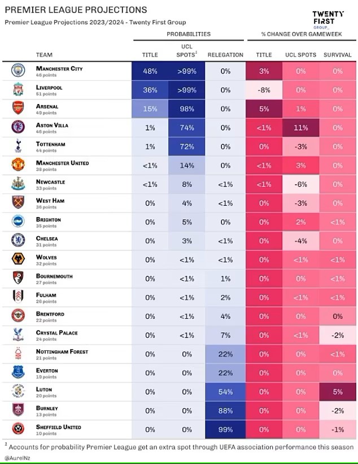This screenshot has height=464, width=358.
Task: Click the @AurelNz credit handle
Action: [x=17, y=458]
